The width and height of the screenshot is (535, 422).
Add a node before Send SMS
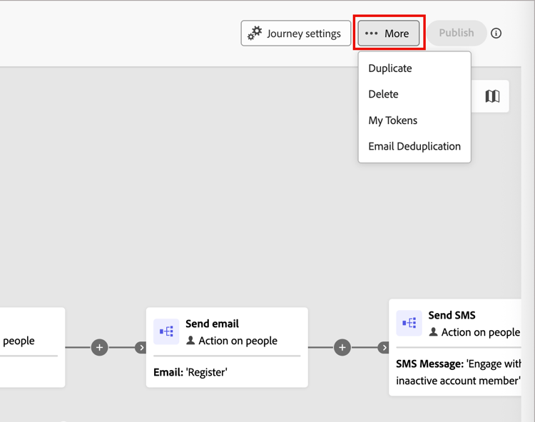pyautogui.click(x=342, y=347)
